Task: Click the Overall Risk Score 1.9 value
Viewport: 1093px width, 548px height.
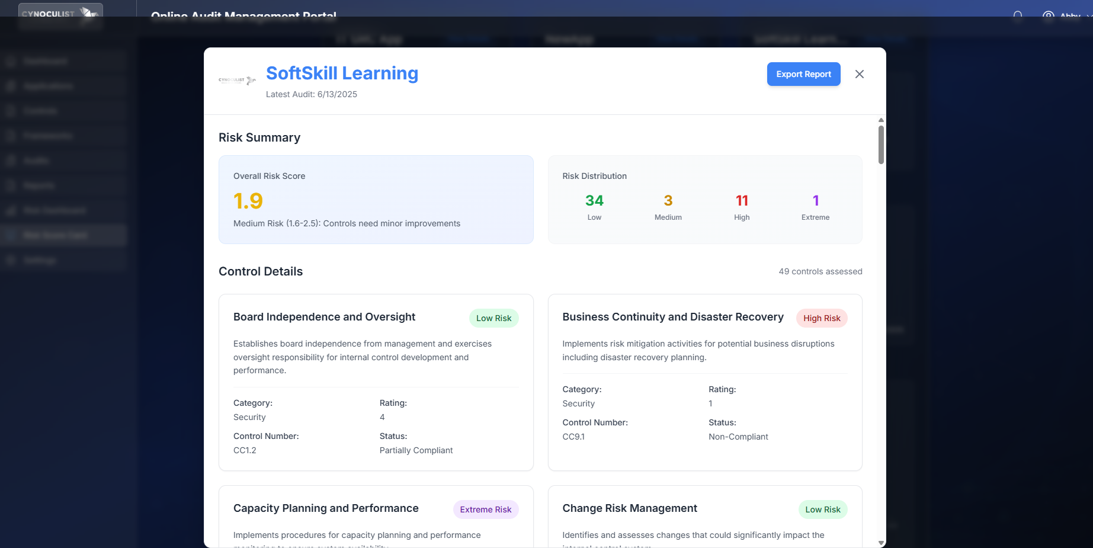Action: click(248, 201)
